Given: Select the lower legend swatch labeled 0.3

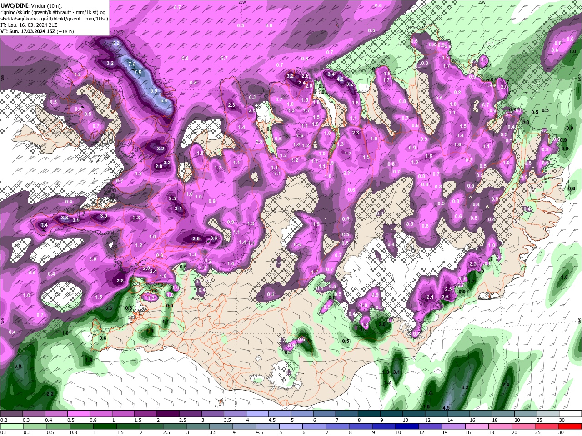Looking at the screenshot, I should [x=35, y=426].
